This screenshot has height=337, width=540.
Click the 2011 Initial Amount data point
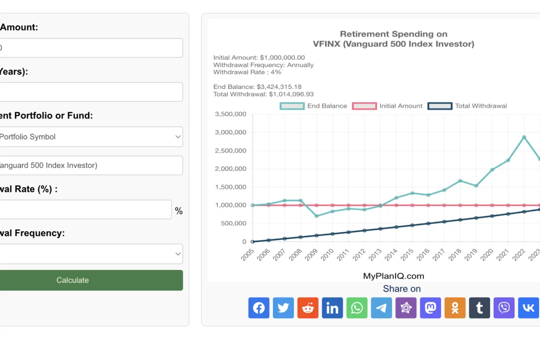348,205
